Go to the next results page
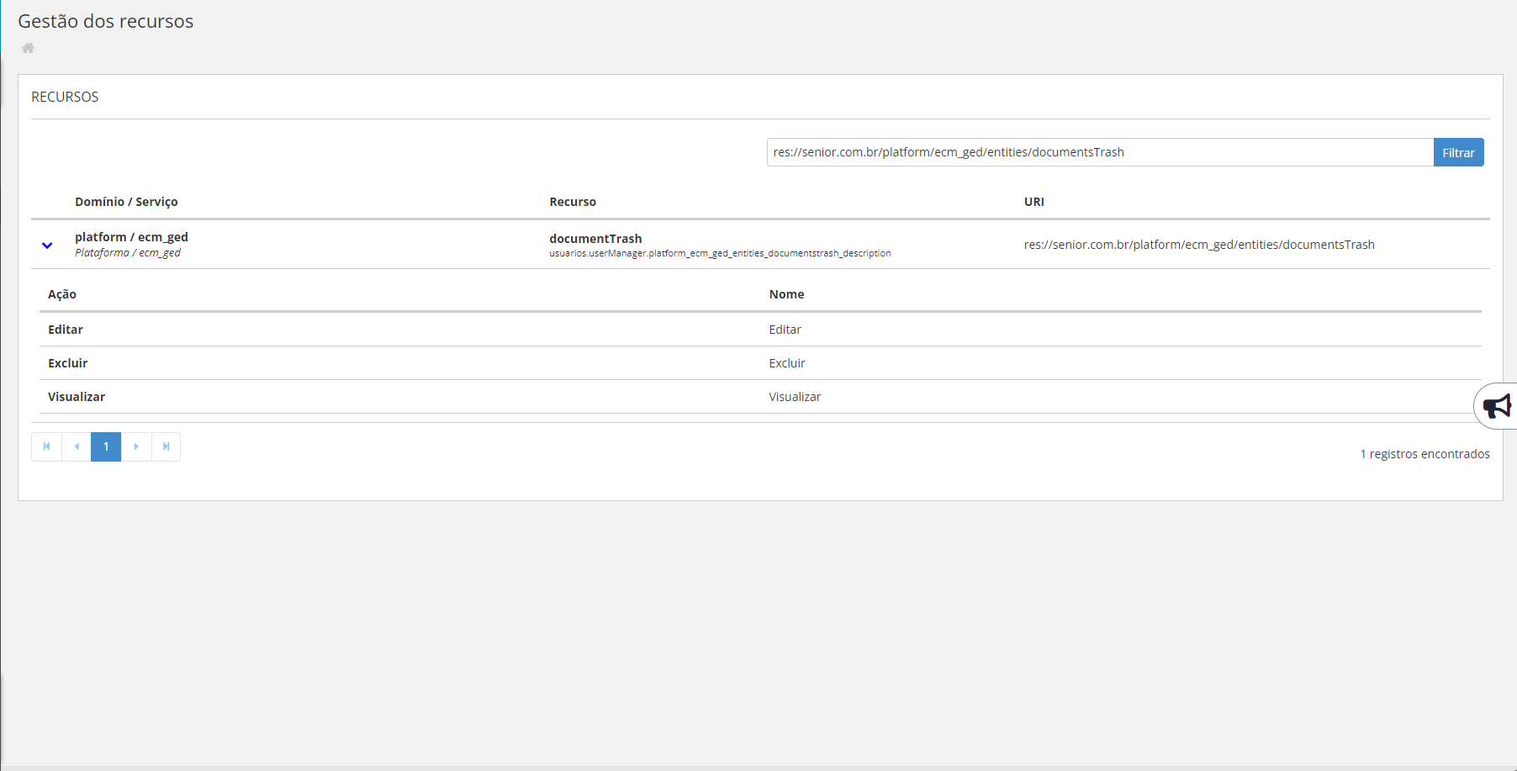 (136, 446)
